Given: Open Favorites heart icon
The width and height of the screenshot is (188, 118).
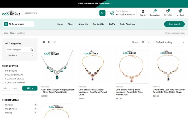Looking at the screenshot, I should point(167,11).
